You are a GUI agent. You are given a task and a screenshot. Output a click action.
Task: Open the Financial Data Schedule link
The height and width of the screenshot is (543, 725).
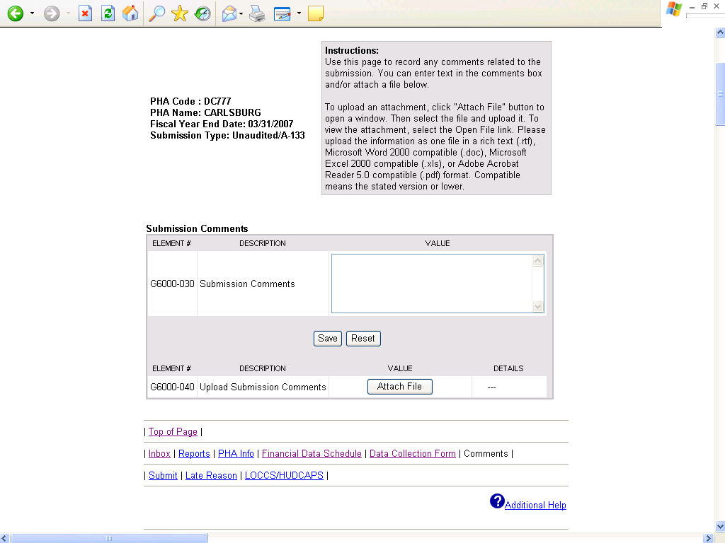(x=312, y=454)
